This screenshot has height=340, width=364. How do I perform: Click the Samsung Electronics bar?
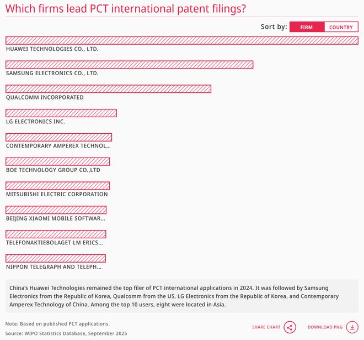tap(129, 65)
